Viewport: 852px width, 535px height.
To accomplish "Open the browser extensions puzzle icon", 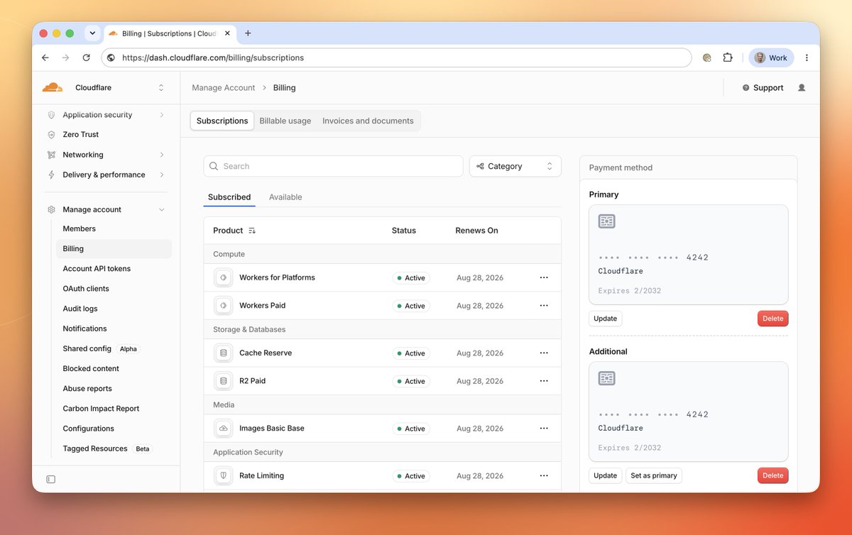I will 728,58.
